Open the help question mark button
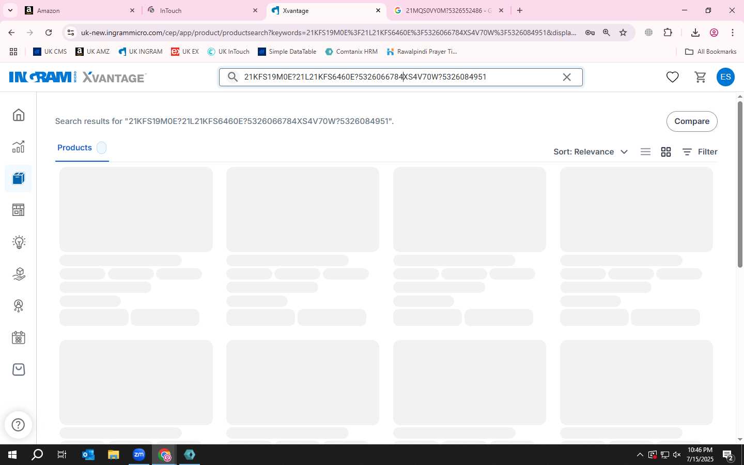The image size is (744, 465). tap(19, 425)
